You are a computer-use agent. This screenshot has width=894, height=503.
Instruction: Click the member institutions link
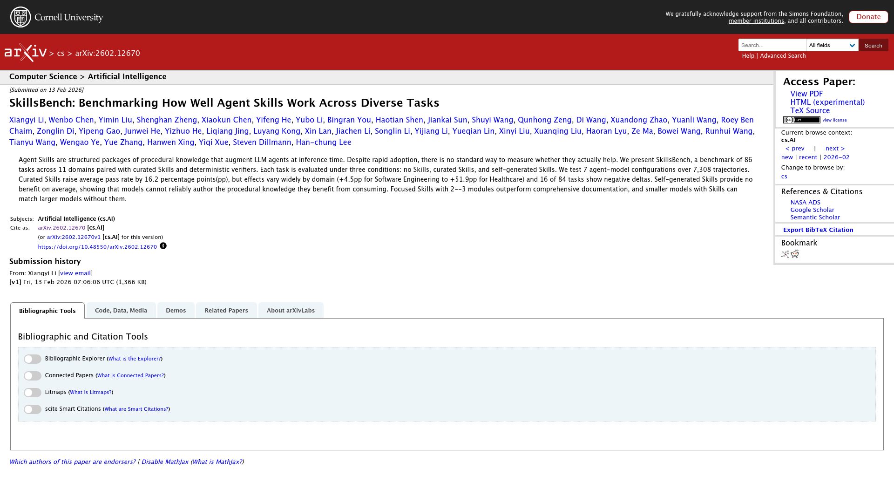click(x=756, y=21)
